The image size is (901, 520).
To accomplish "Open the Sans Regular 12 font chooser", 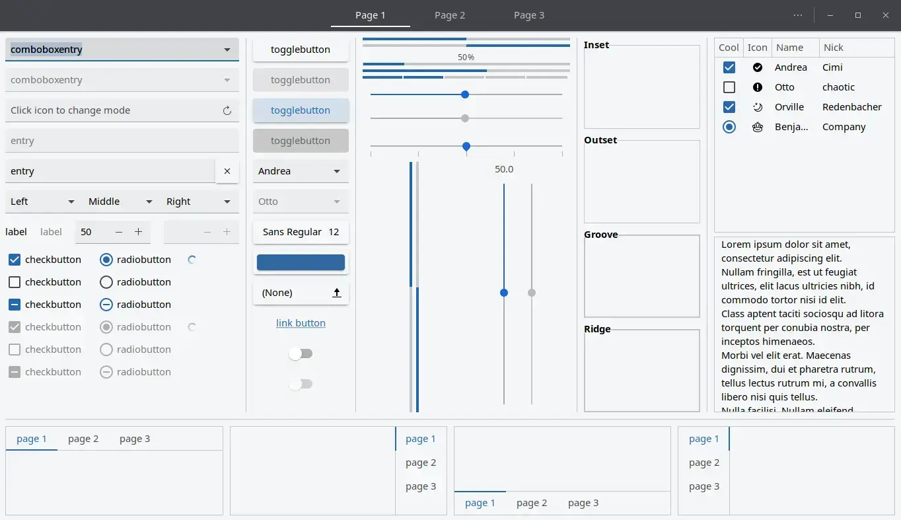I will 301,232.
